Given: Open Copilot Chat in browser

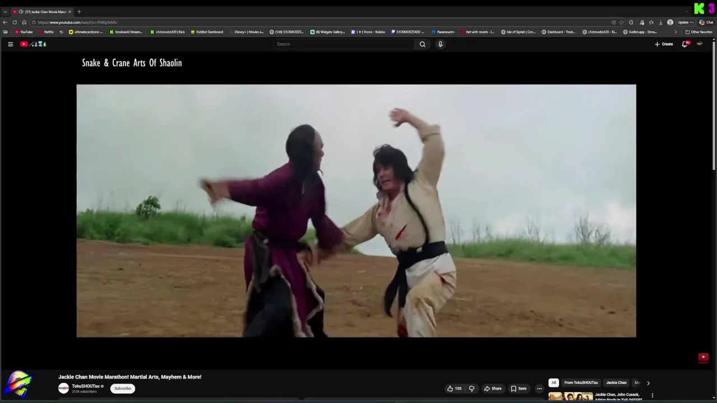Looking at the screenshot, I should (x=706, y=22).
